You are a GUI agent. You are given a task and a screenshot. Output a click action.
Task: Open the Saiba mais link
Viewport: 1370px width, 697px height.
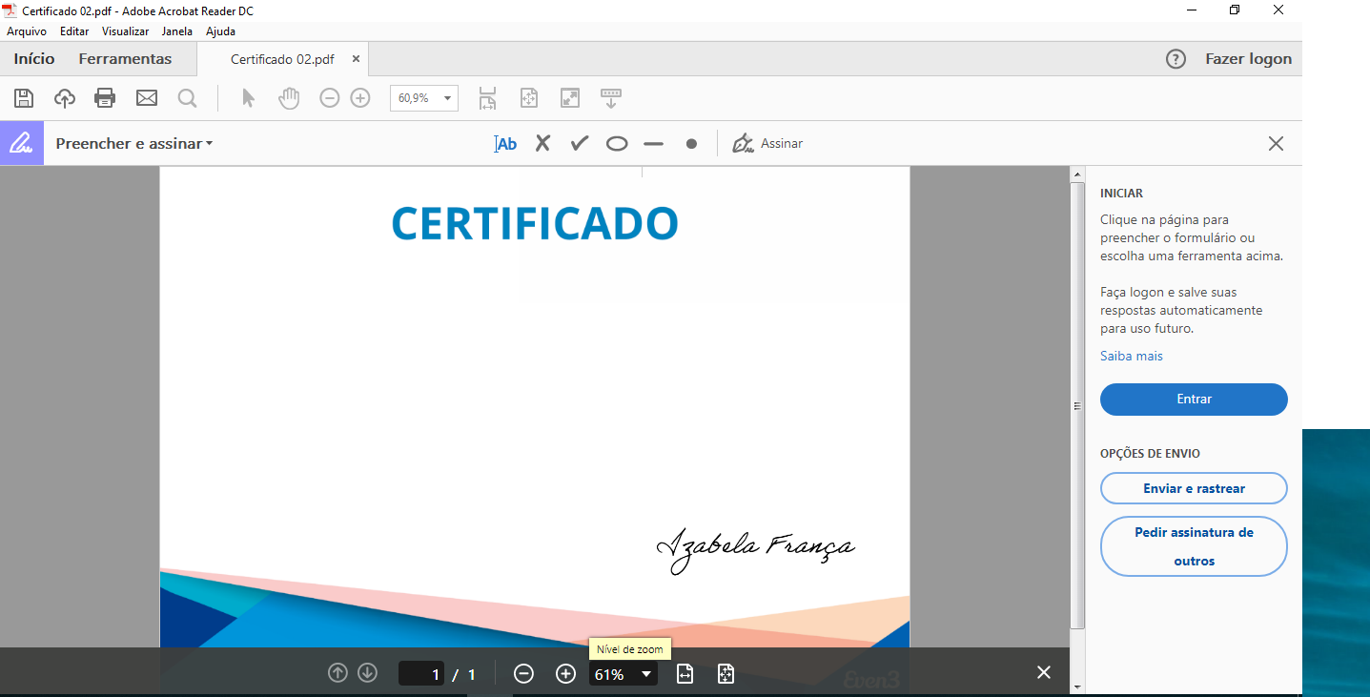1131,356
